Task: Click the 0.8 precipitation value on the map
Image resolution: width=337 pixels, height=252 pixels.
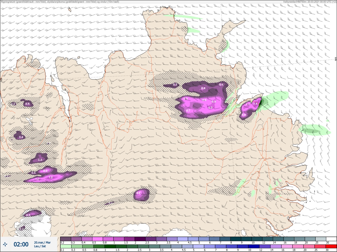Action: pyautogui.click(x=204, y=100)
